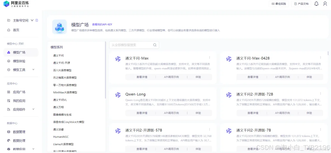Click the Qwen logo icon on Qwen-Long card
Viewport: 331px width, 153px height.
[x=118, y=95]
